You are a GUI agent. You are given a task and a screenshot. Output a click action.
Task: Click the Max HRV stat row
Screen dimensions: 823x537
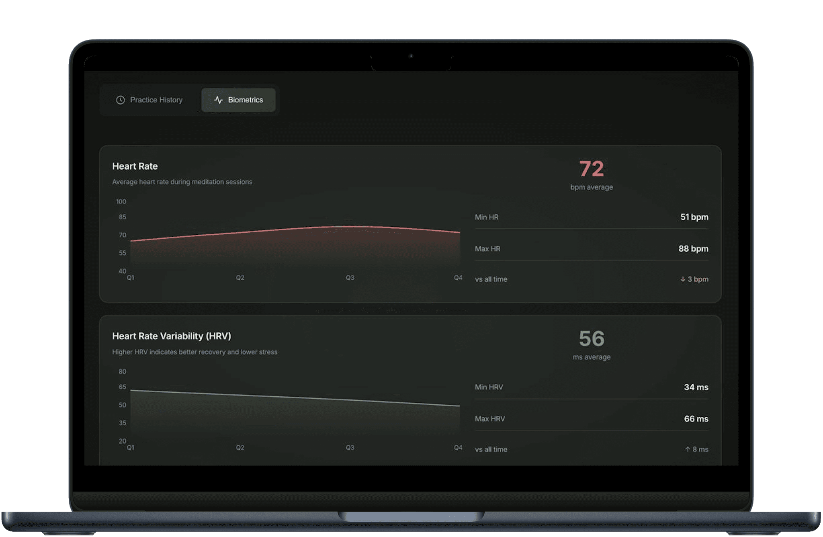click(x=591, y=418)
